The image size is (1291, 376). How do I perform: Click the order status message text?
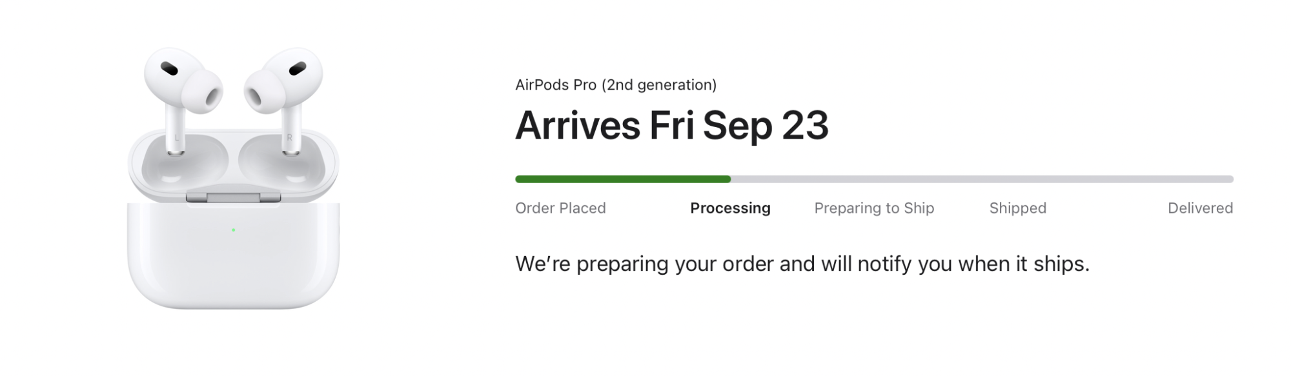[802, 264]
